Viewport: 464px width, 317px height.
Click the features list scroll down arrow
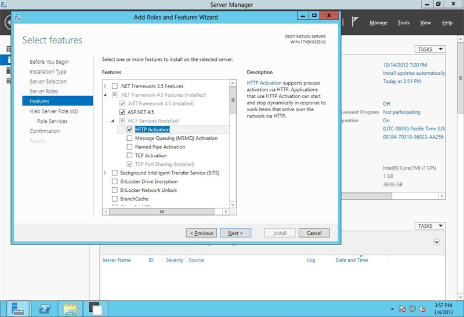click(x=233, y=205)
